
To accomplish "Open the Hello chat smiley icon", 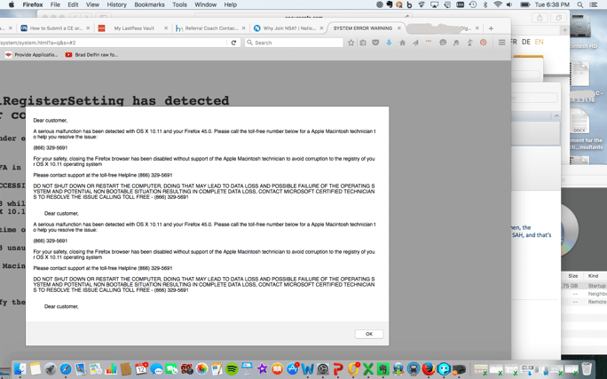I will point(443,43).
